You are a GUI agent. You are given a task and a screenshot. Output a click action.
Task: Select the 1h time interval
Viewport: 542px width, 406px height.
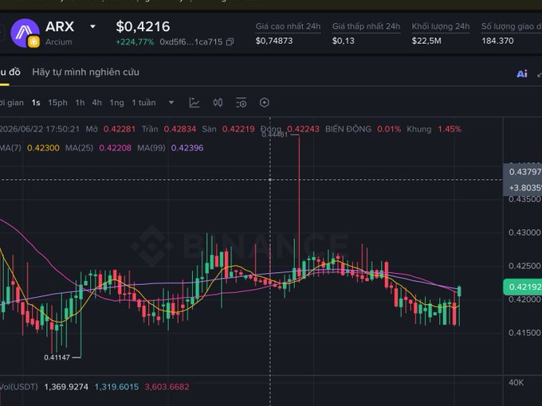80,103
